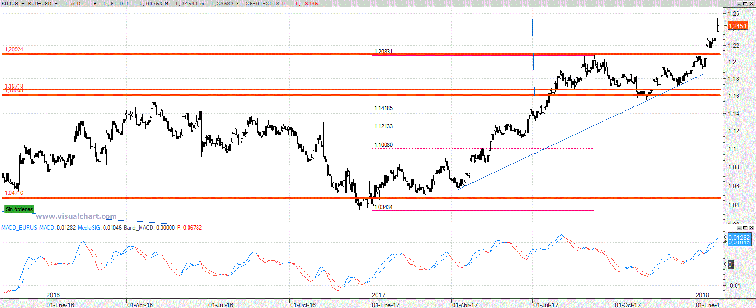Select the 1.03434 low level label
756x308 pixels.
[383, 207]
